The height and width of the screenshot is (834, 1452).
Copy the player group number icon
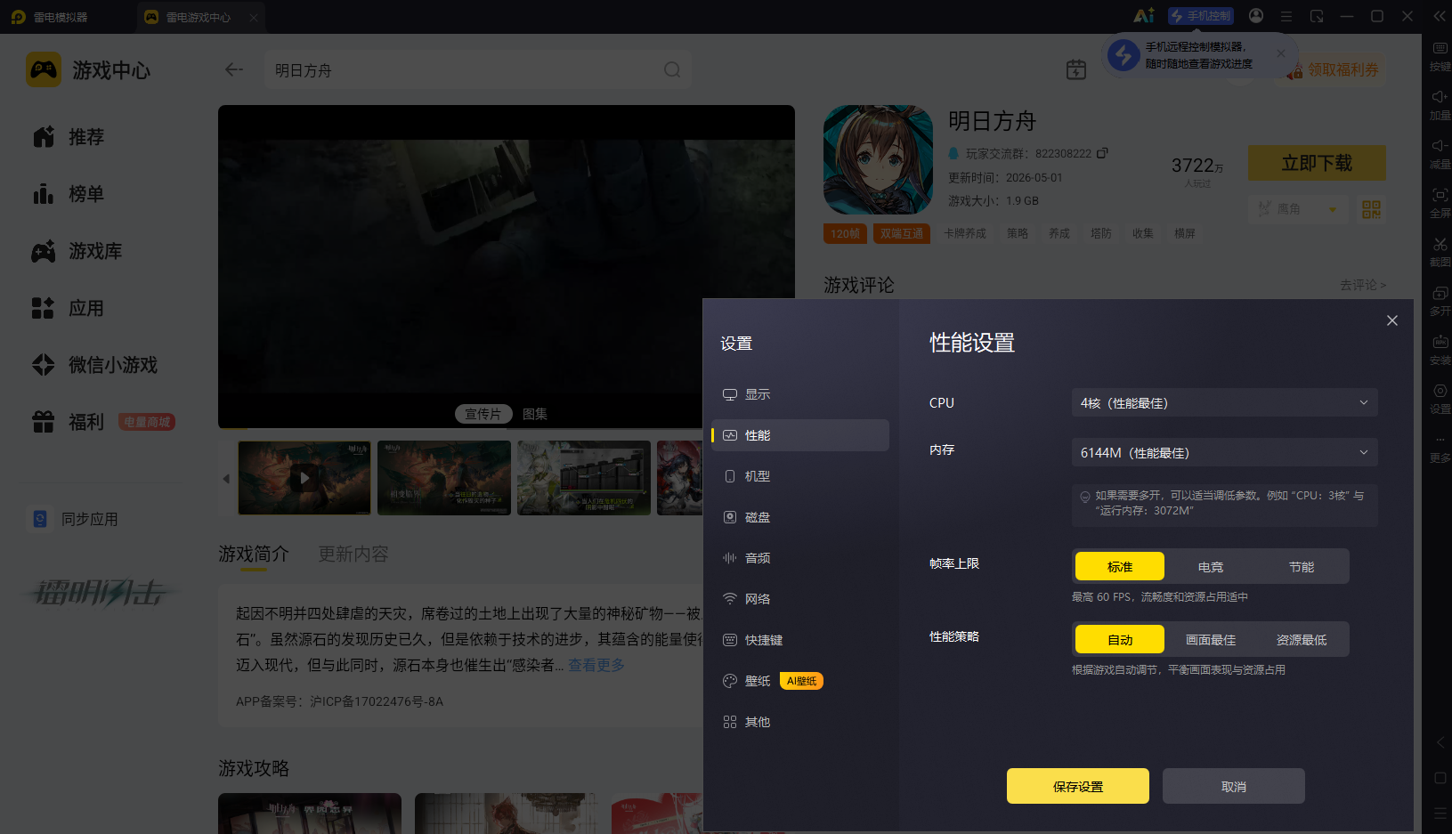coord(1102,153)
